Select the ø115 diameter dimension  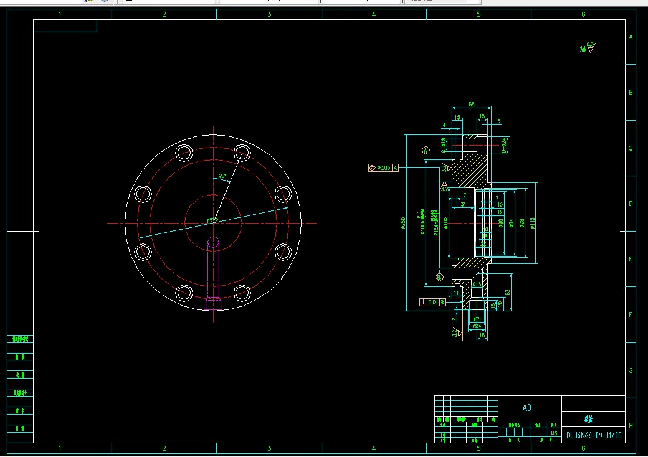click(532, 223)
